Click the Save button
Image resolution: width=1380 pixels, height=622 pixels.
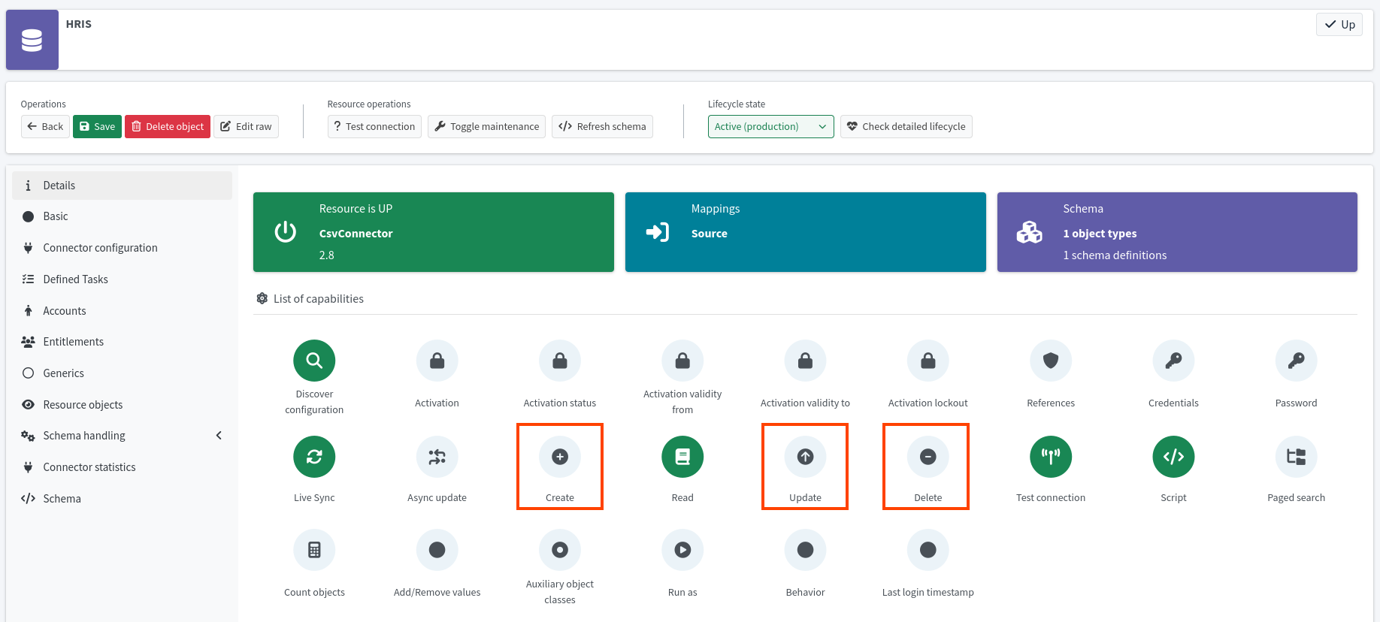click(97, 126)
